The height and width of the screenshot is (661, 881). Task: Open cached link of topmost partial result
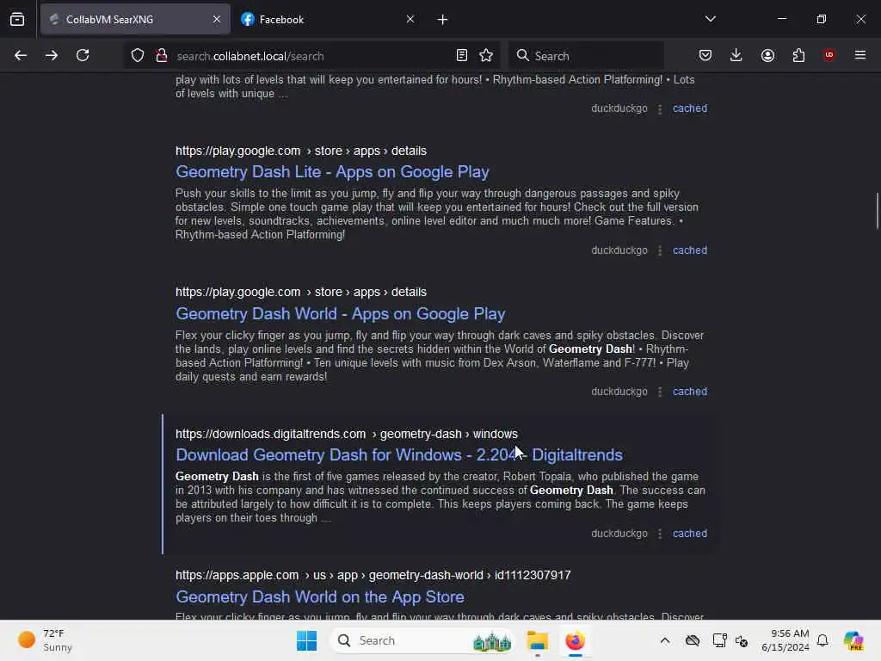point(690,108)
